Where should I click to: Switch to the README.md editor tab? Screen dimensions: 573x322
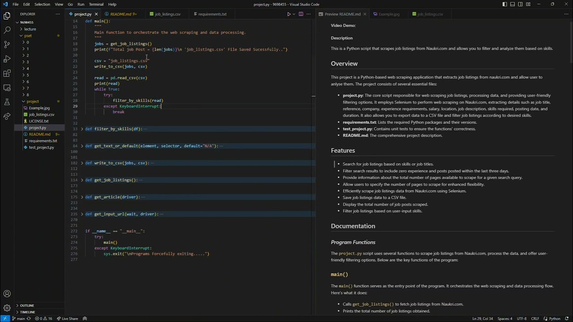coord(120,14)
